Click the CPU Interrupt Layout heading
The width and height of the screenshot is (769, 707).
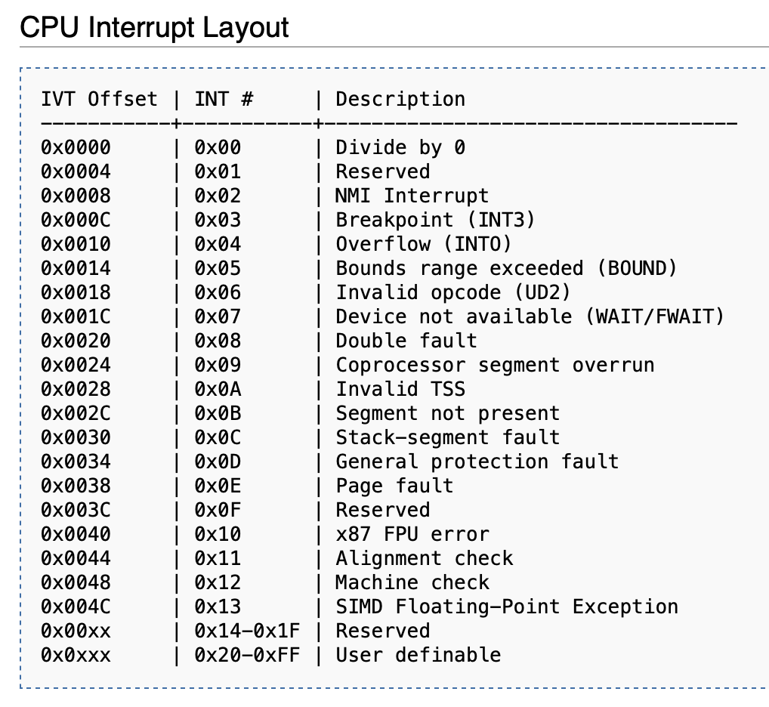154,28
